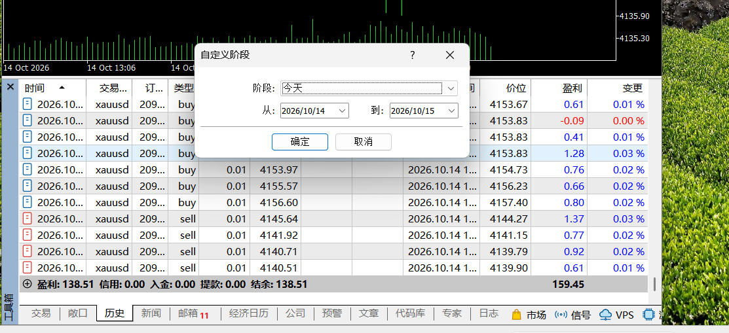Click the 价位 price column header

coord(506,88)
